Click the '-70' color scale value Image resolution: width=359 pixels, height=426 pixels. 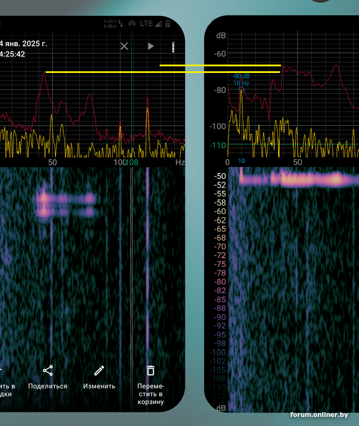point(220,247)
